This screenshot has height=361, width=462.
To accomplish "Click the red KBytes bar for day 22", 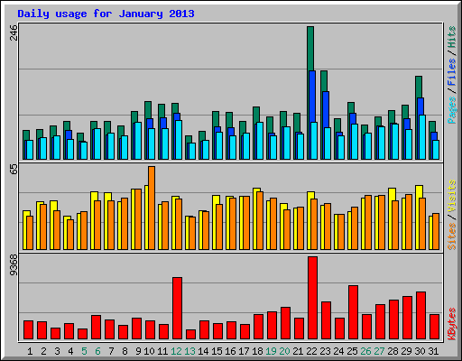I will tap(312, 298).
